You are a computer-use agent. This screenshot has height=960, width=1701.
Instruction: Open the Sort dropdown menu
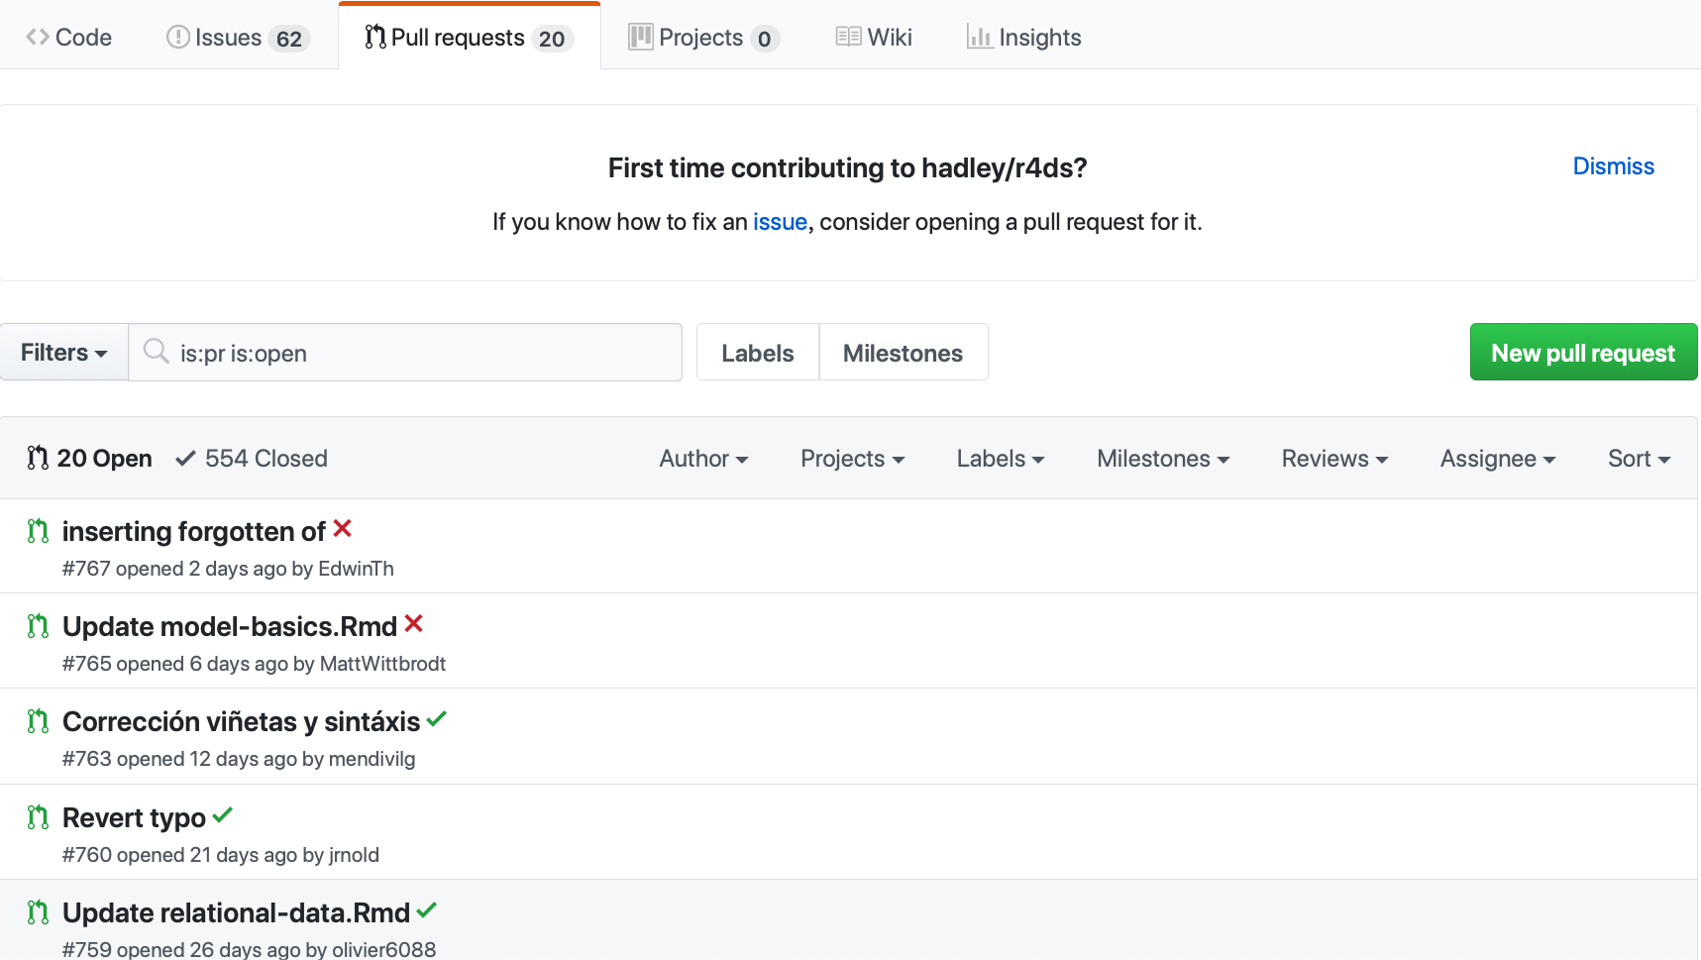(1639, 459)
